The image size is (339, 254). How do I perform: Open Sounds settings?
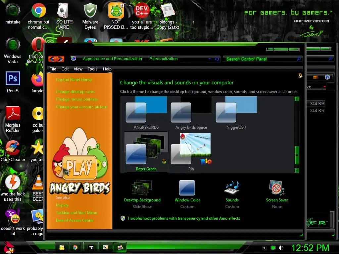pos(232,194)
